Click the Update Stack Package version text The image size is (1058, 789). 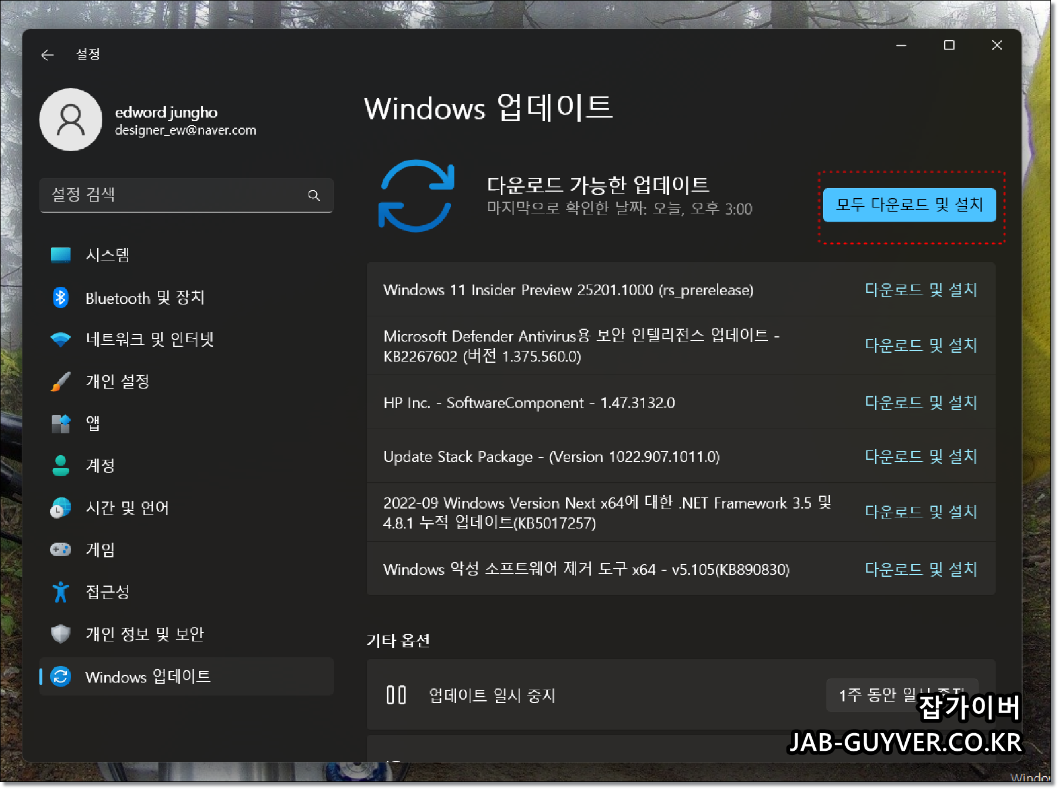point(551,457)
